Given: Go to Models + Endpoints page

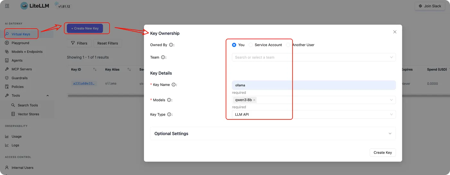Looking at the screenshot, I should point(27,52).
